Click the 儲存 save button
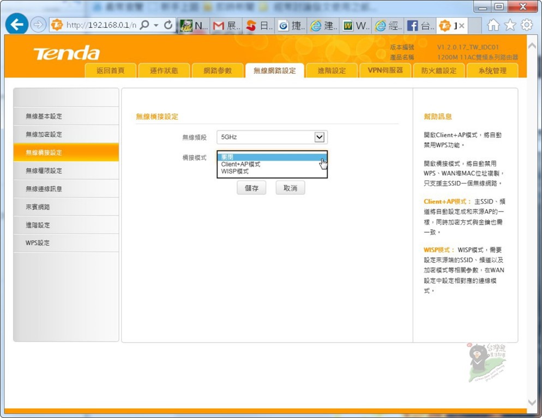The height and width of the screenshot is (418, 542). pos(251,188)
